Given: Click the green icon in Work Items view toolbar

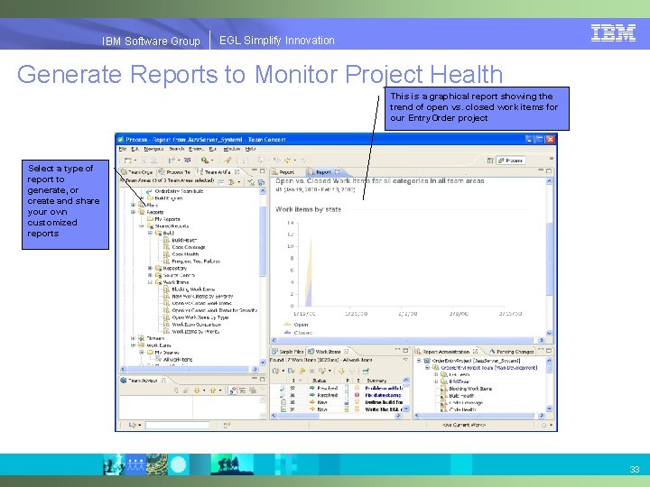Looking at the screenshot, I should click(366, 371).
